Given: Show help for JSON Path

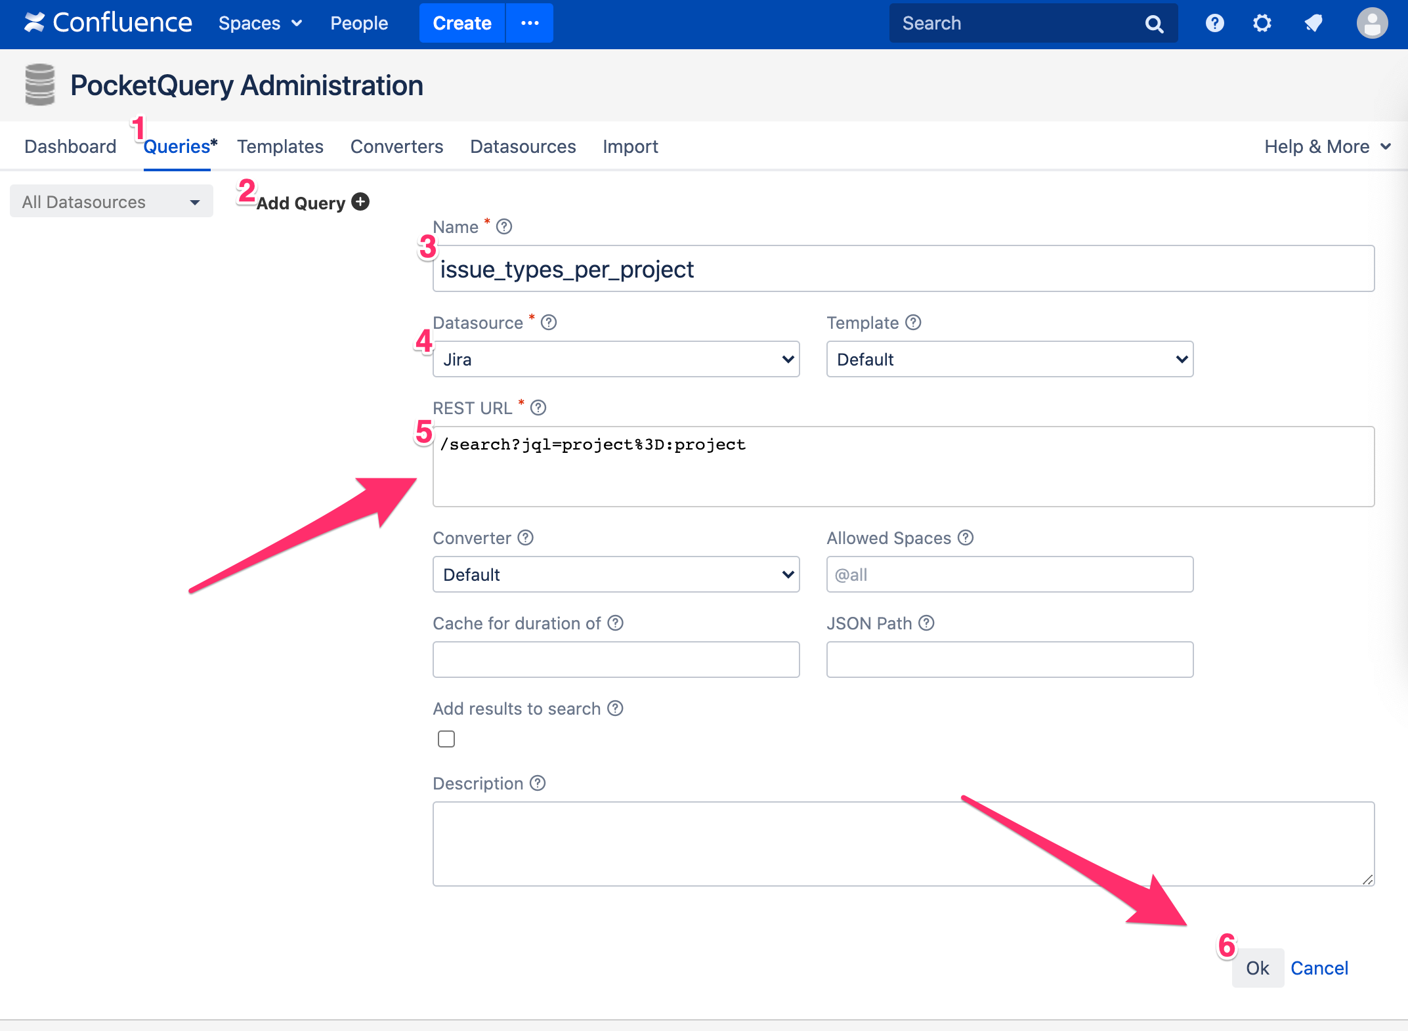Looking at the screenshot, I should [x=926, y=623].
